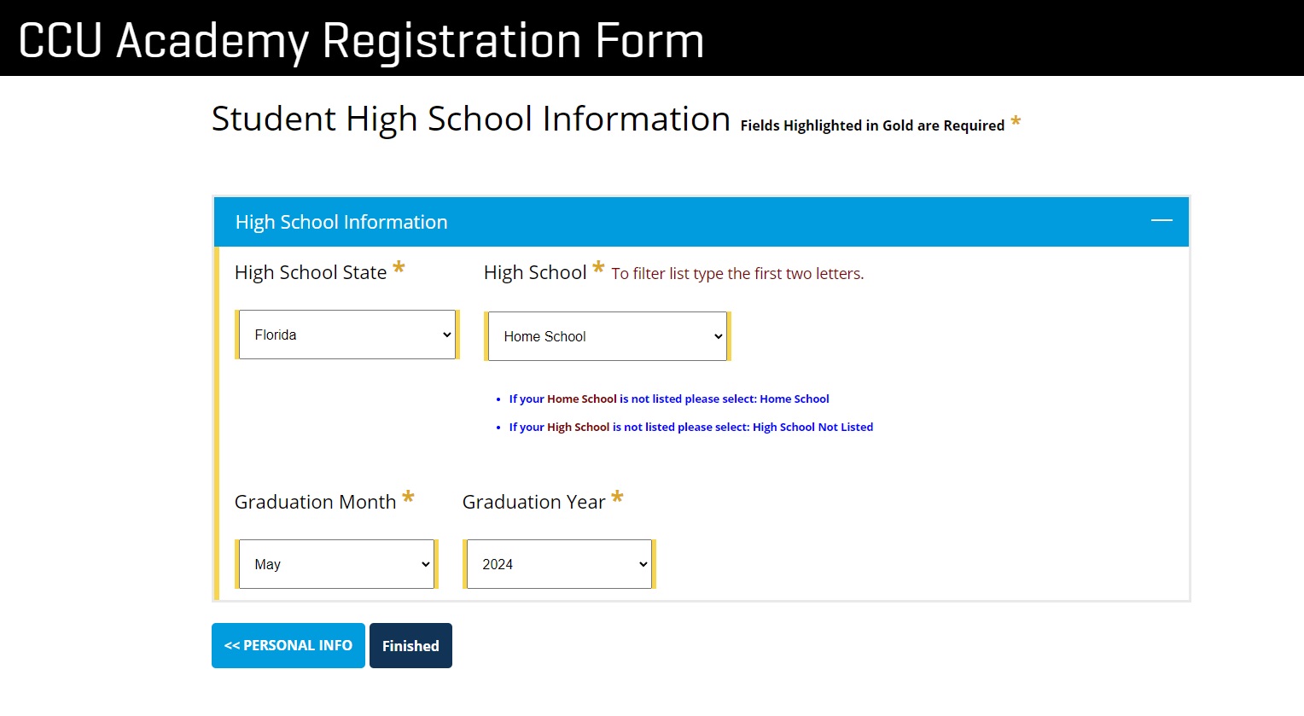Click the filter list instruction text
This screenshot has height=716, width=1304.
coord(737,274)
